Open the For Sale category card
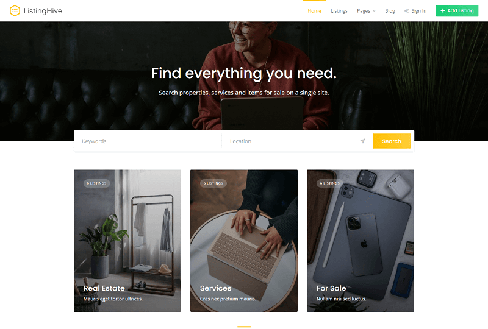Image resolution: width=488 pixels, height=329 pixels. 361,241
